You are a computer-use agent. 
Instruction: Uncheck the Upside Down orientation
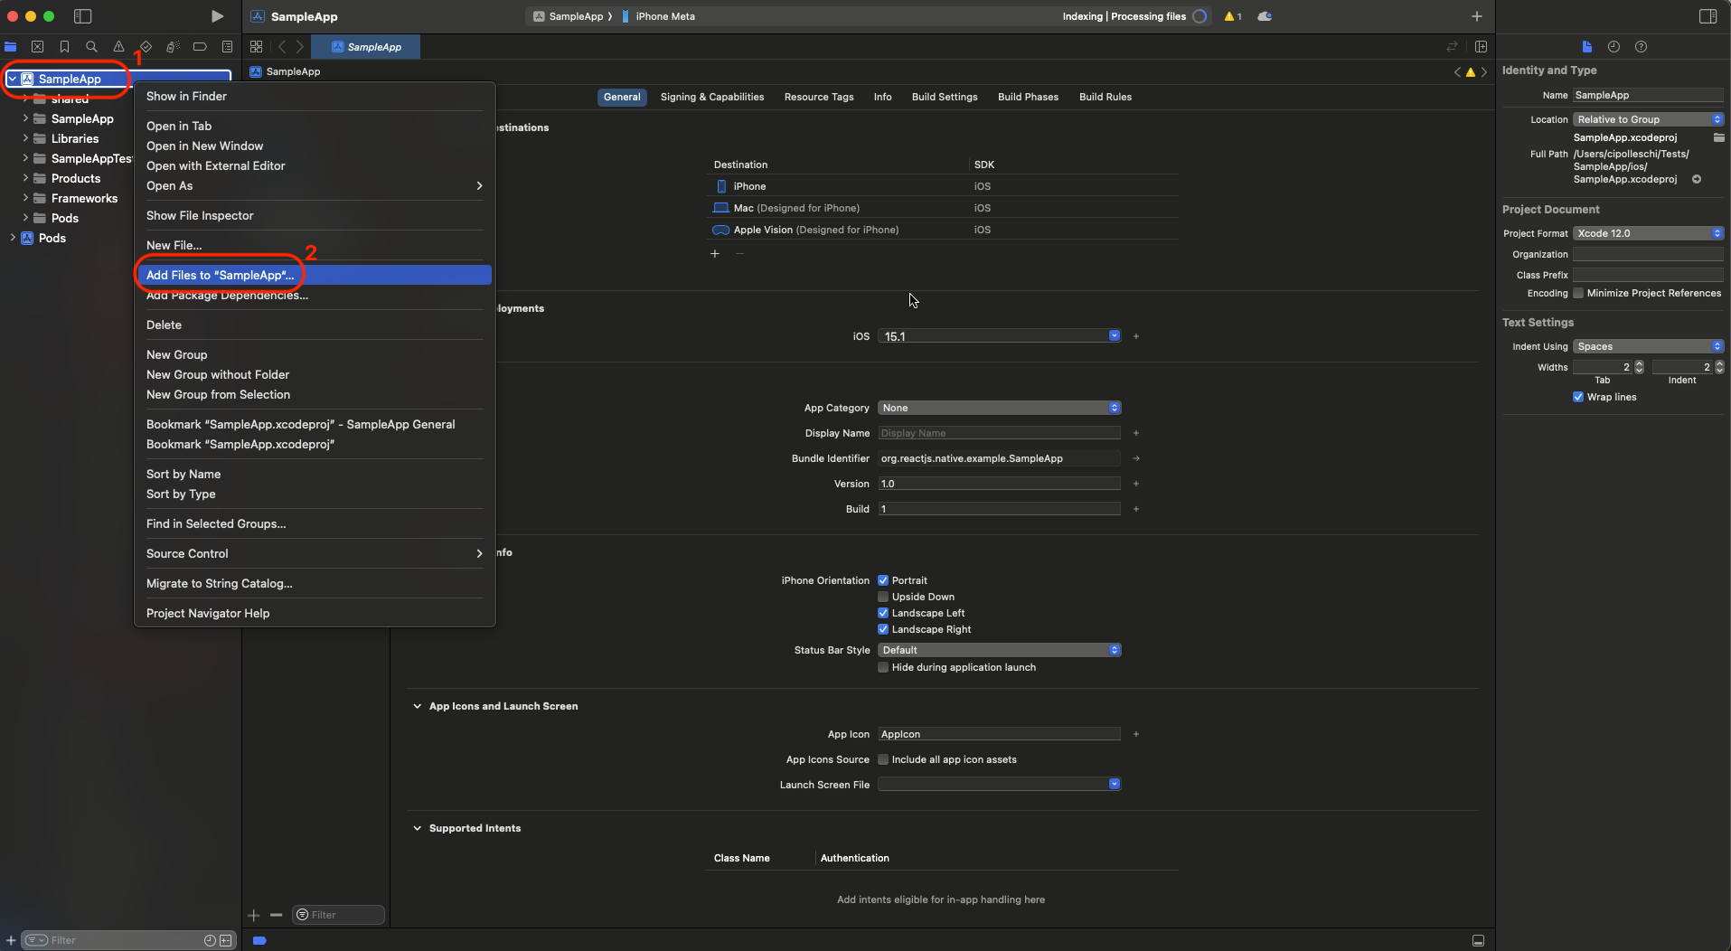[x=883, y=596]
